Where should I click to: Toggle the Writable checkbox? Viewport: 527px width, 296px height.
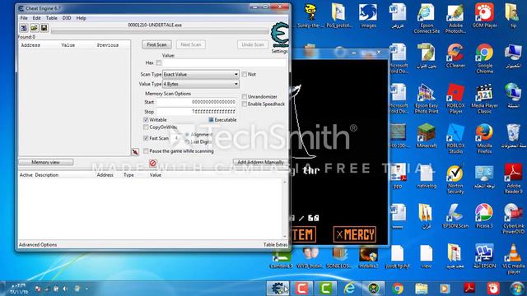click(146, 120)
